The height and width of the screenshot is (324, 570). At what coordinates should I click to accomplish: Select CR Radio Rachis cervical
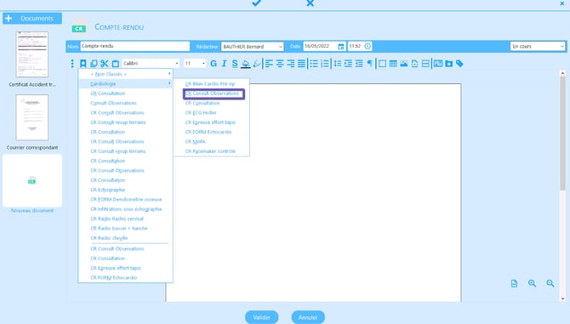117,219
